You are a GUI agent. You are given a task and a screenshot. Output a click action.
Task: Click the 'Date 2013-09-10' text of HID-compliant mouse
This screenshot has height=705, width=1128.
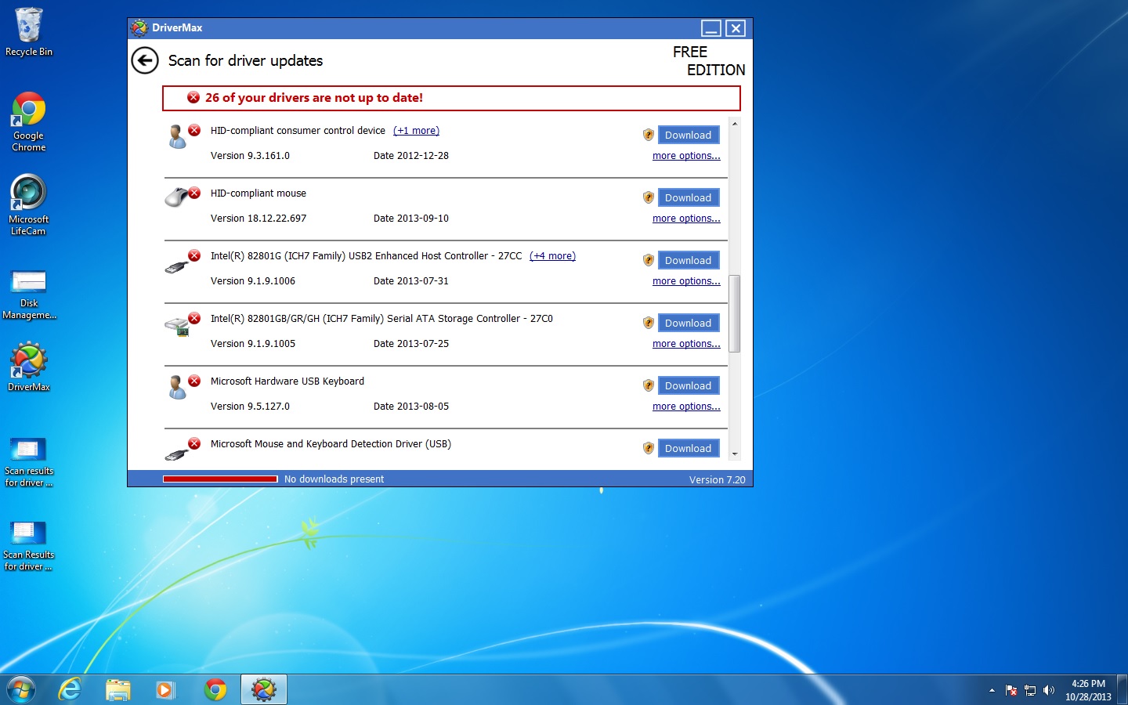[x=411, y=219]
